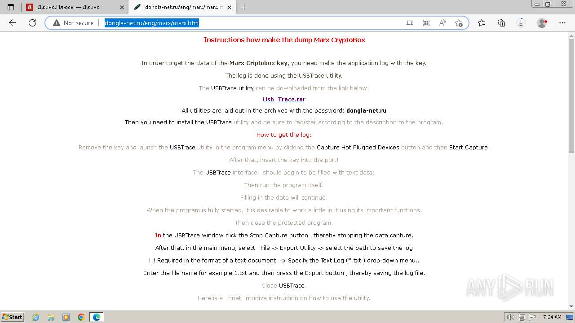This screenshot has width=575, height=323.
Task: Open the Windows Start menu
Action: coord(12,317)
